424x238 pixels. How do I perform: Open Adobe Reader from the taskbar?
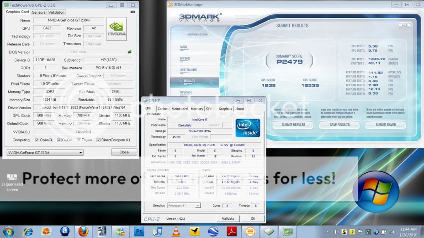click(231, 231)
